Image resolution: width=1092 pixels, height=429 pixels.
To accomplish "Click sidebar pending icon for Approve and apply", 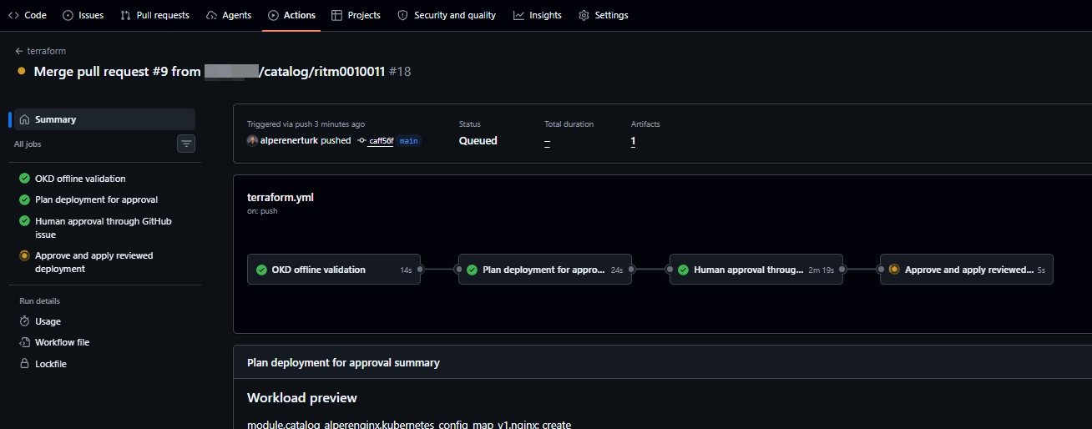I will coord(24,255).
